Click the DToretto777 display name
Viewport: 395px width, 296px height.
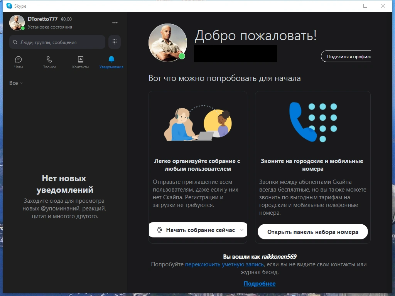click(42, 19)
